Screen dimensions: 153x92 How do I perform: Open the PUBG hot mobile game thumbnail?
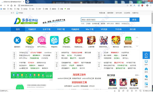[x=134, y=82]
